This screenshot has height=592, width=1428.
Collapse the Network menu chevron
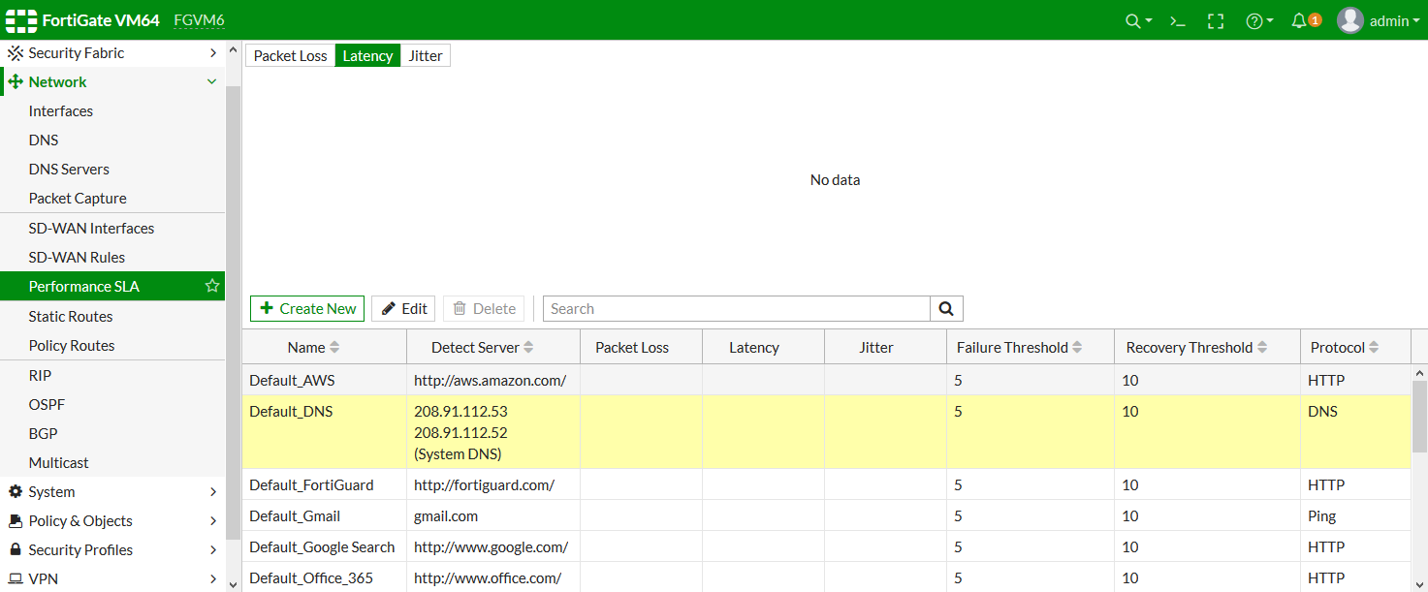(x=212, y=82)
